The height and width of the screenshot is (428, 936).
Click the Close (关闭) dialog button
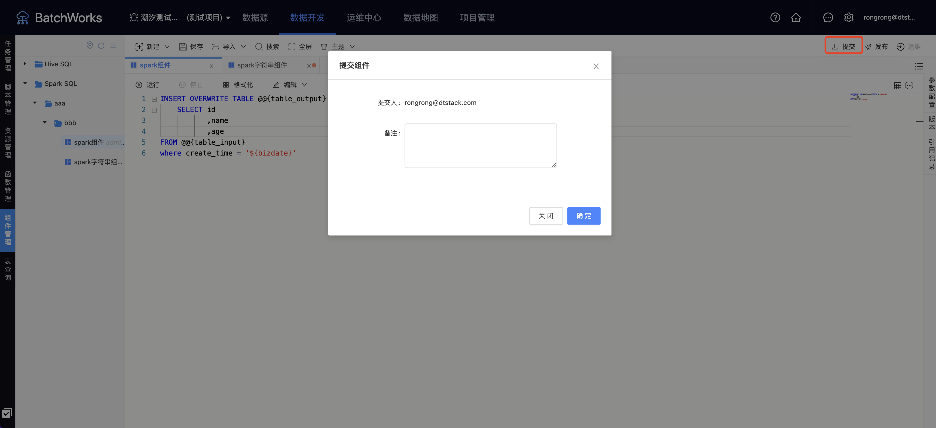pos(546,216)
